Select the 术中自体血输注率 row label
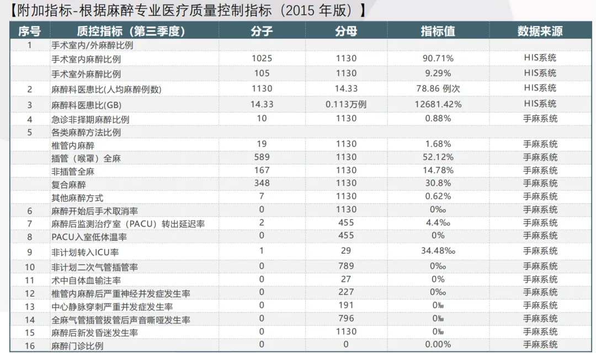Viewport: 596px width, 354px height. click(86, 281)
